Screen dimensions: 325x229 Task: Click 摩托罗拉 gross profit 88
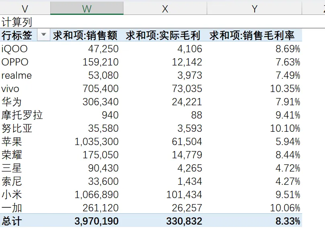coord(197,115)
